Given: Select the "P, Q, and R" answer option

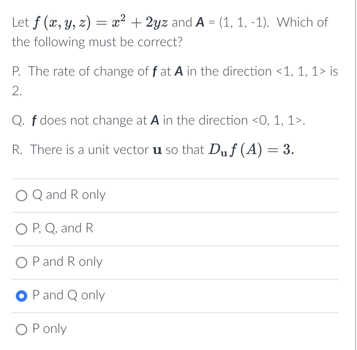Looking at the screenshot, I should click(22, 228).
